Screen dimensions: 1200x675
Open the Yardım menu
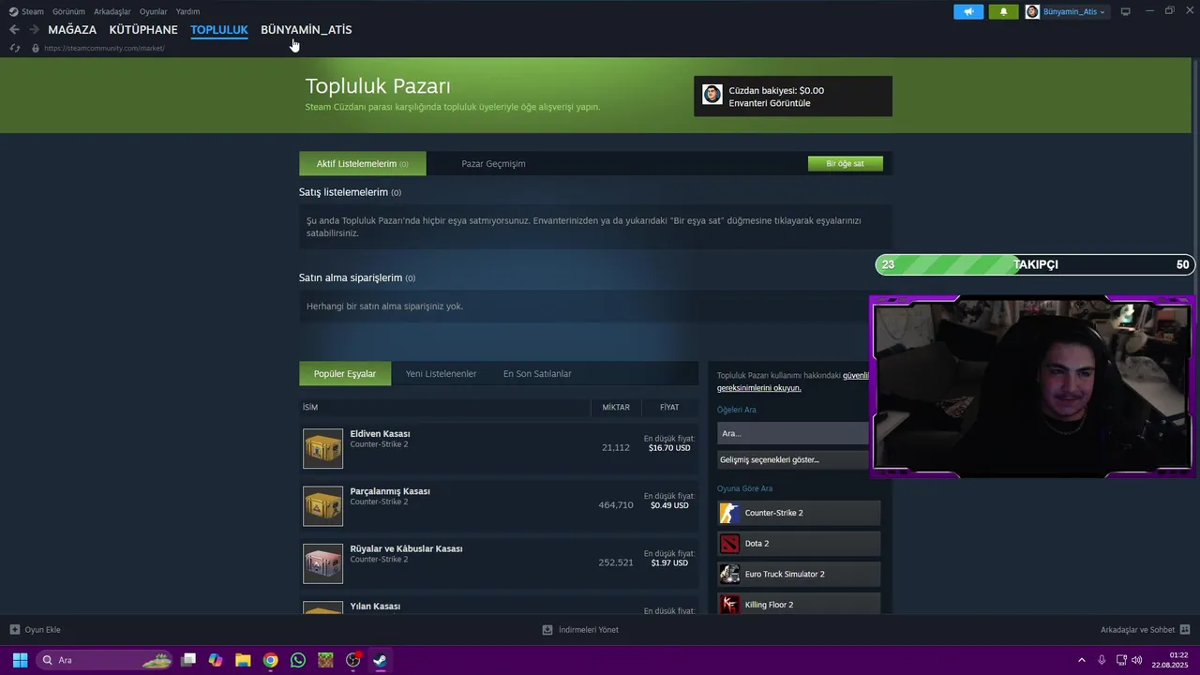187,11
